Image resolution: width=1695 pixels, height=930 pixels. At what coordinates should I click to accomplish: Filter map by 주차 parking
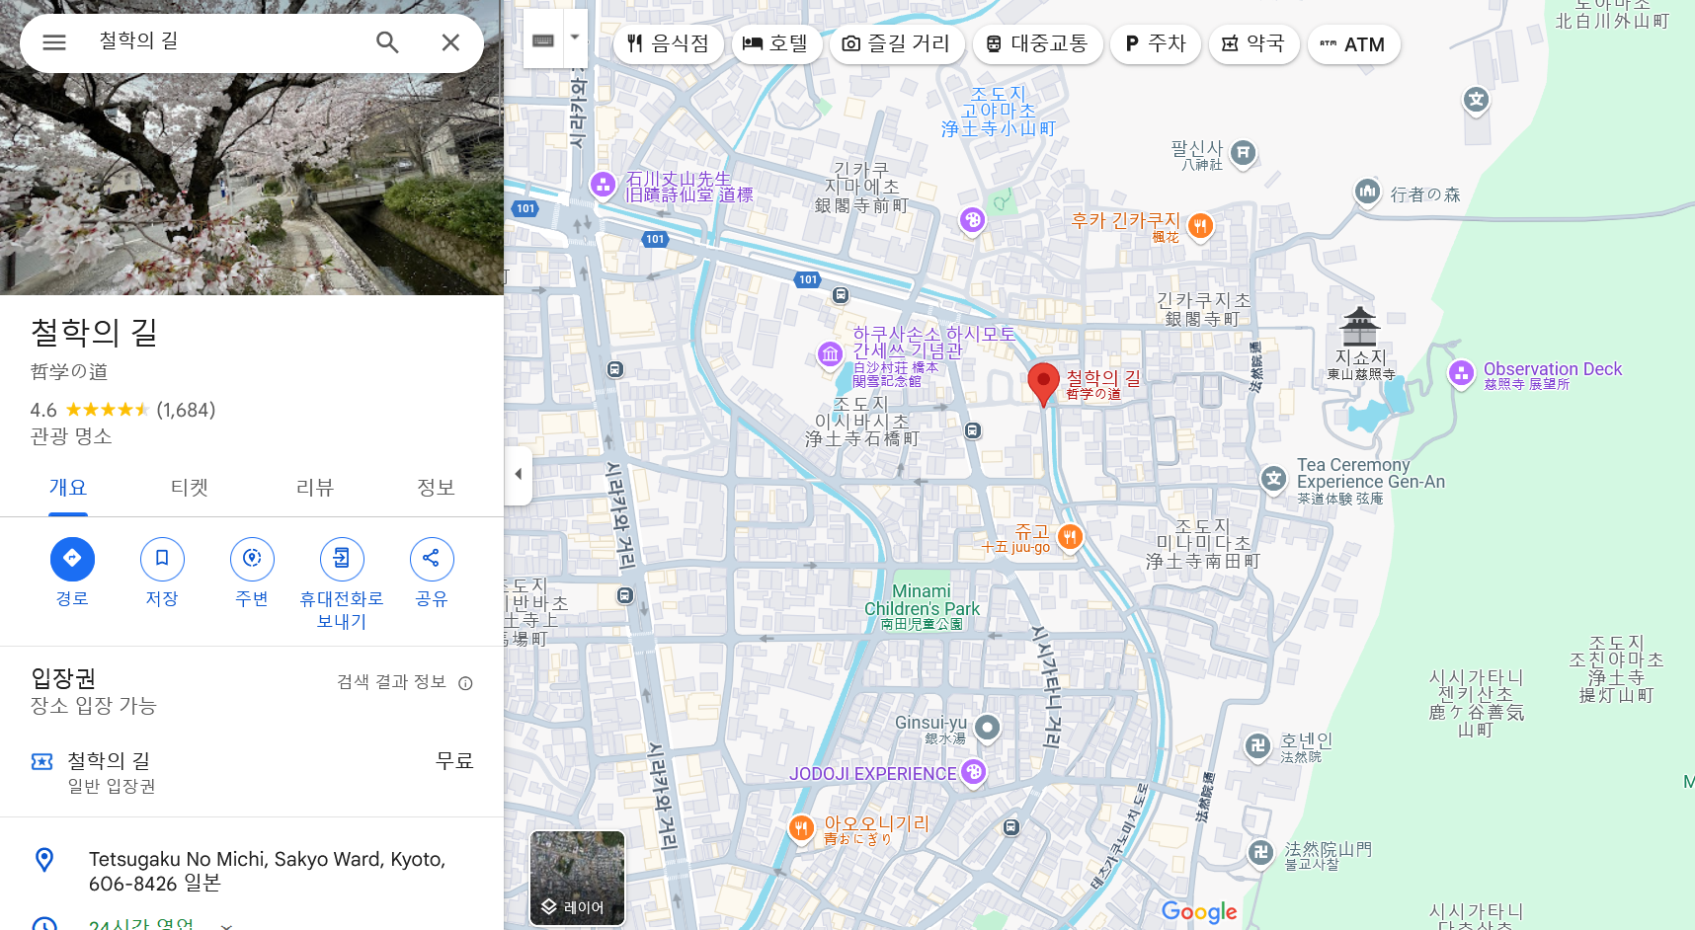tap(1156, 43)
